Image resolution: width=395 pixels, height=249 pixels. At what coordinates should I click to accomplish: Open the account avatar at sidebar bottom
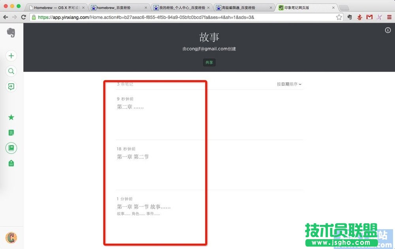(11, 238)
